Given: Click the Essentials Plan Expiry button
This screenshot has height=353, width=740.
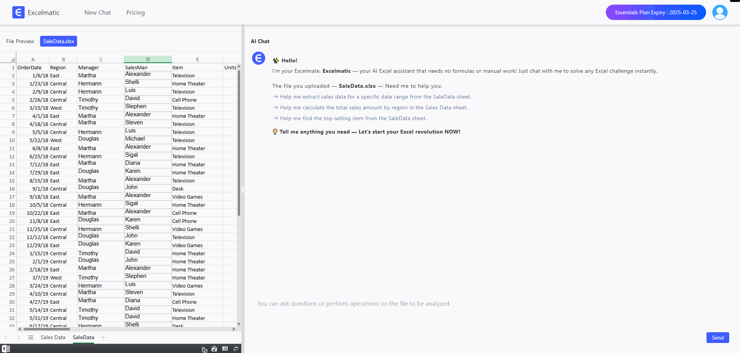Looking at the screenshot, I should point(656,12).
